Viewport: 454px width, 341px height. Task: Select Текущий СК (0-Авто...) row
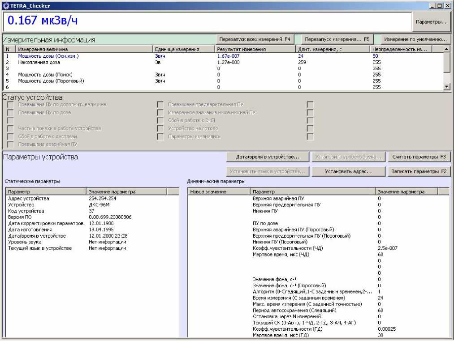pos(318,323)
